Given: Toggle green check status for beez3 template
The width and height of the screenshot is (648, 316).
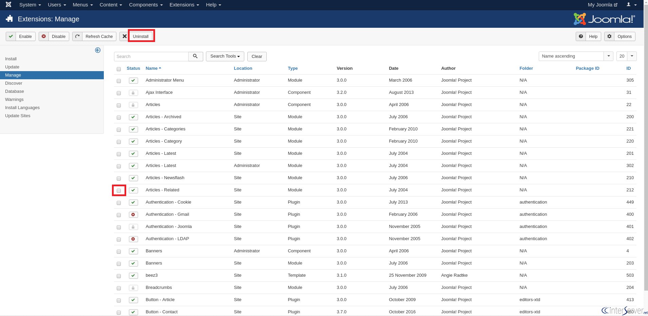Looking at the screenshot, I should click(x=133, y=276).
